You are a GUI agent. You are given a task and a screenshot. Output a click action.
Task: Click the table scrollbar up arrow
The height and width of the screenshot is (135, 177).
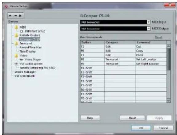(x=168, y=46)
